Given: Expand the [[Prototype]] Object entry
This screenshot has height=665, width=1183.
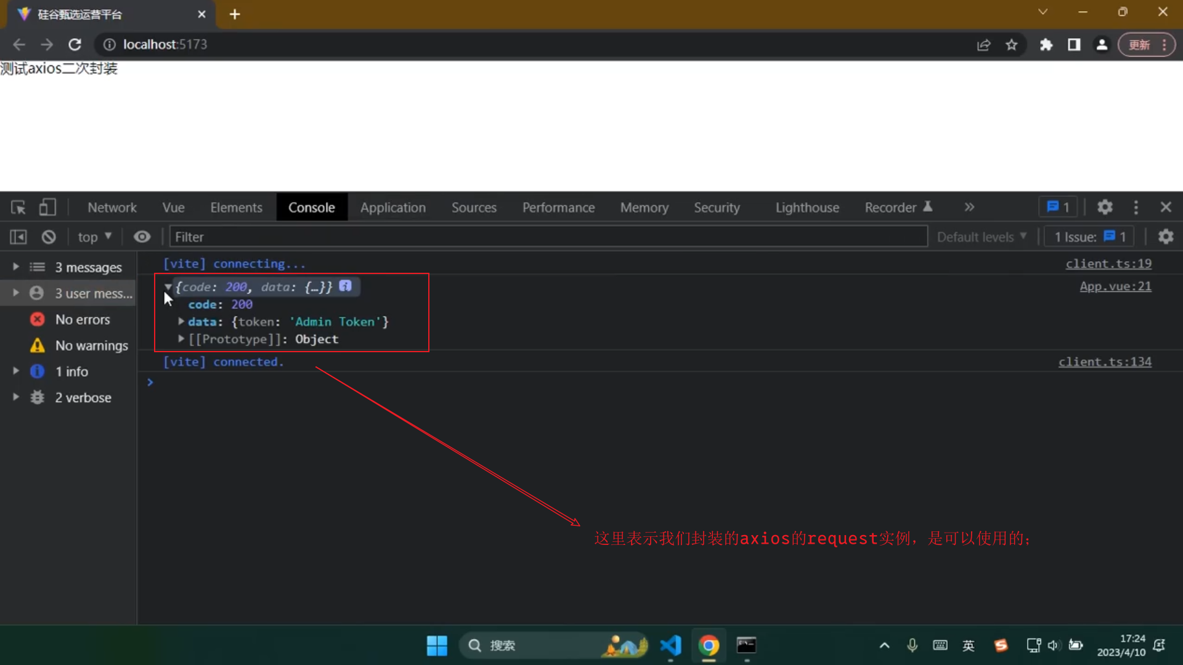Looking at the screenshot, I should [x=181, y=339].
